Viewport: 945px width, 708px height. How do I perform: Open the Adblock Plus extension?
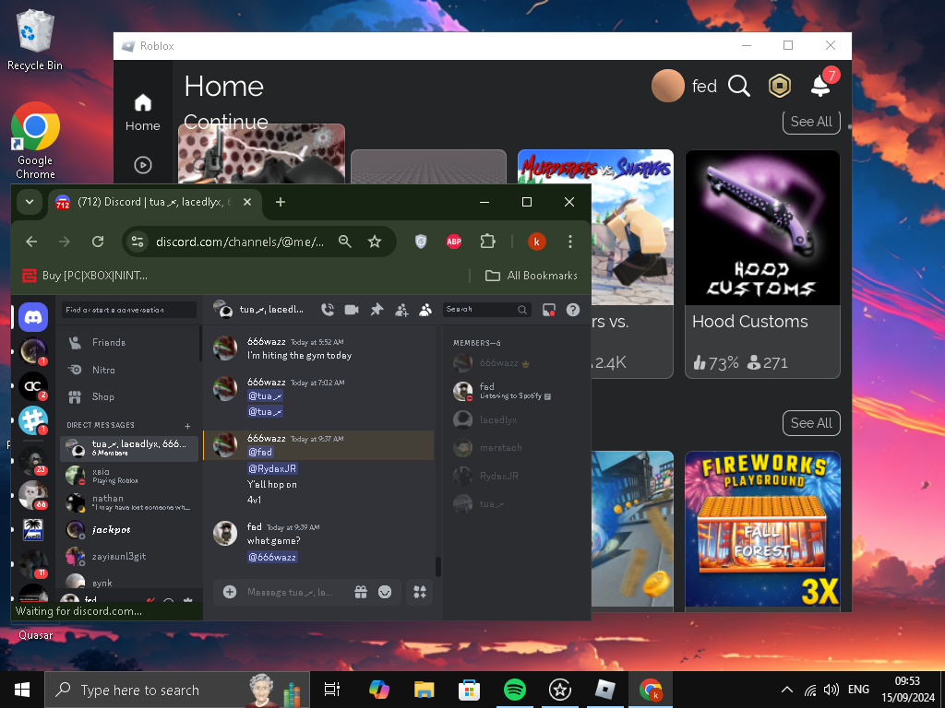(x=454, y=242)
